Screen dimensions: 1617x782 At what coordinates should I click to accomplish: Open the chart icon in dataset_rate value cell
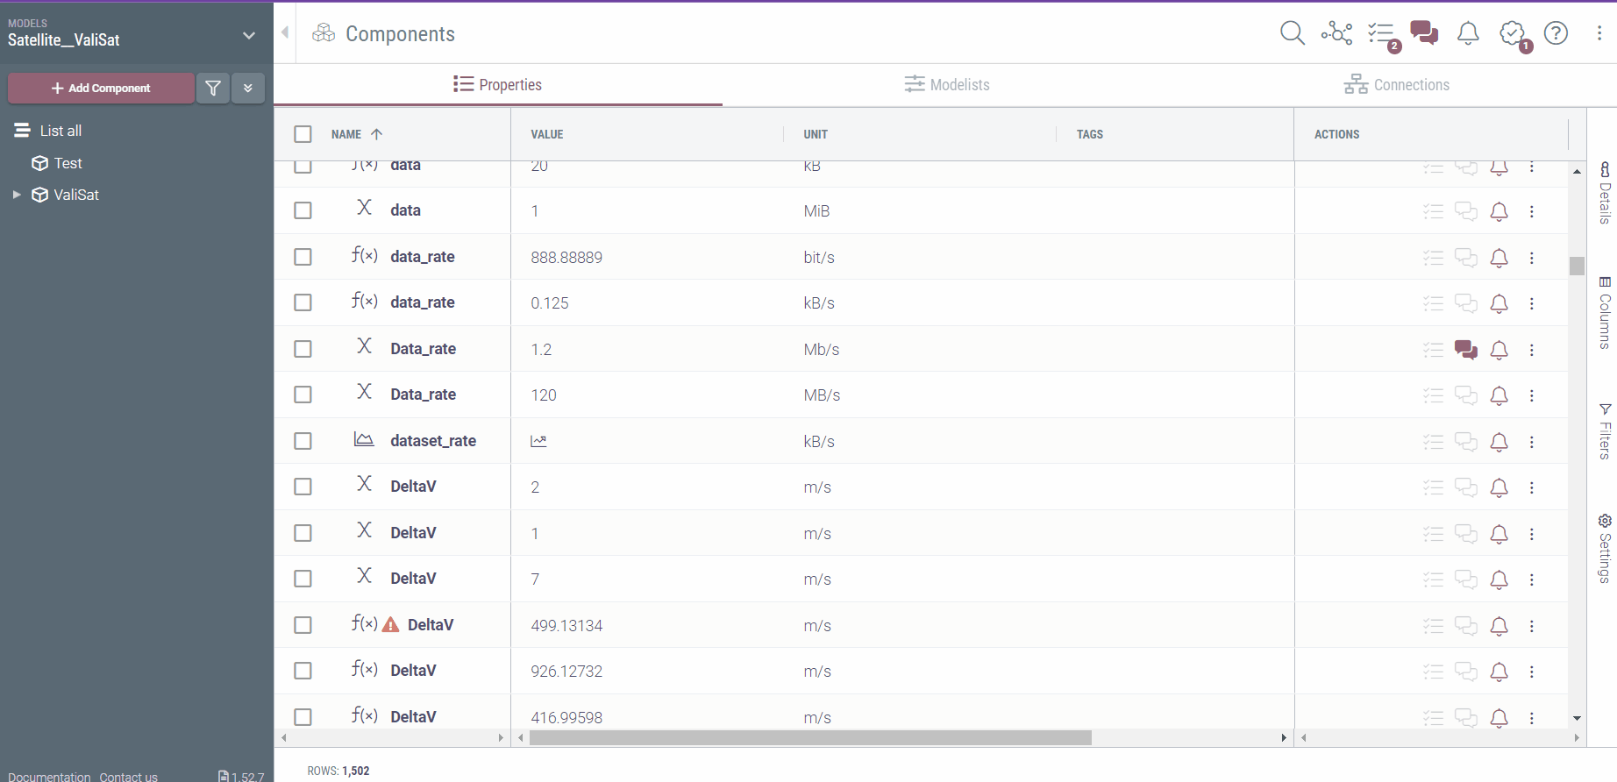pos(538,441)
